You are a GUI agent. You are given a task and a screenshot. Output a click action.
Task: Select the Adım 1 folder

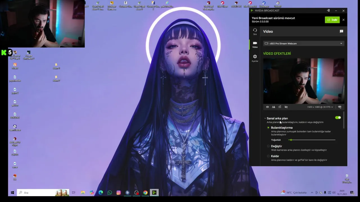coord(56,66)
